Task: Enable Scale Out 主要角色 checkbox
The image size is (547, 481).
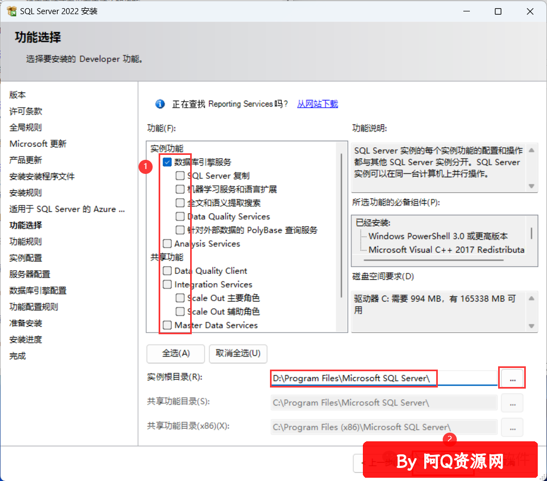Action: tap(180, 298)
